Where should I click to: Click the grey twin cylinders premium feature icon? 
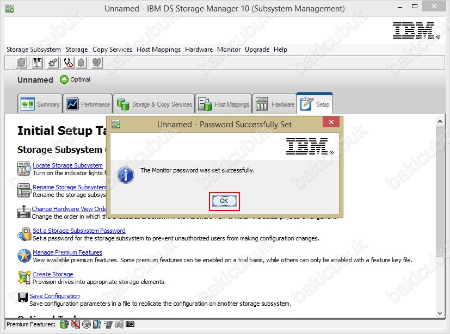tap(119, 324)
